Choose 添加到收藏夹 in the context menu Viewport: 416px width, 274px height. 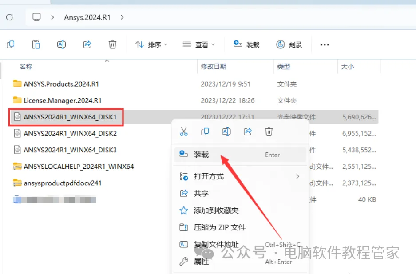coord(240,210)
